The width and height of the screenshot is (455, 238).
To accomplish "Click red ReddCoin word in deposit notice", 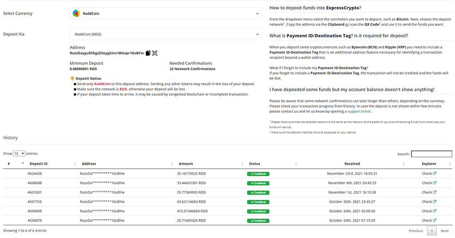I will point(102,84).
